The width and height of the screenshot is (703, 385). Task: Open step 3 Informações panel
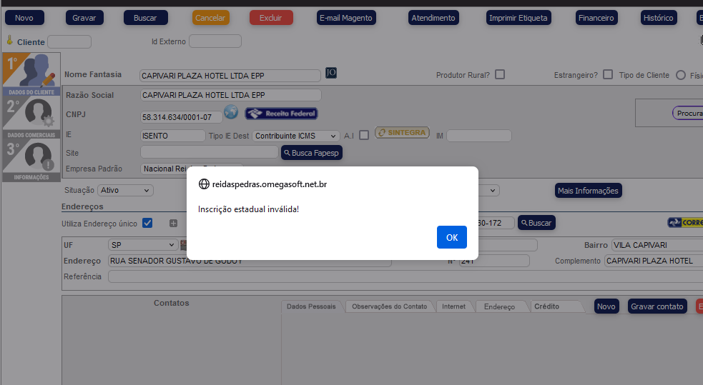coord(30,160)
